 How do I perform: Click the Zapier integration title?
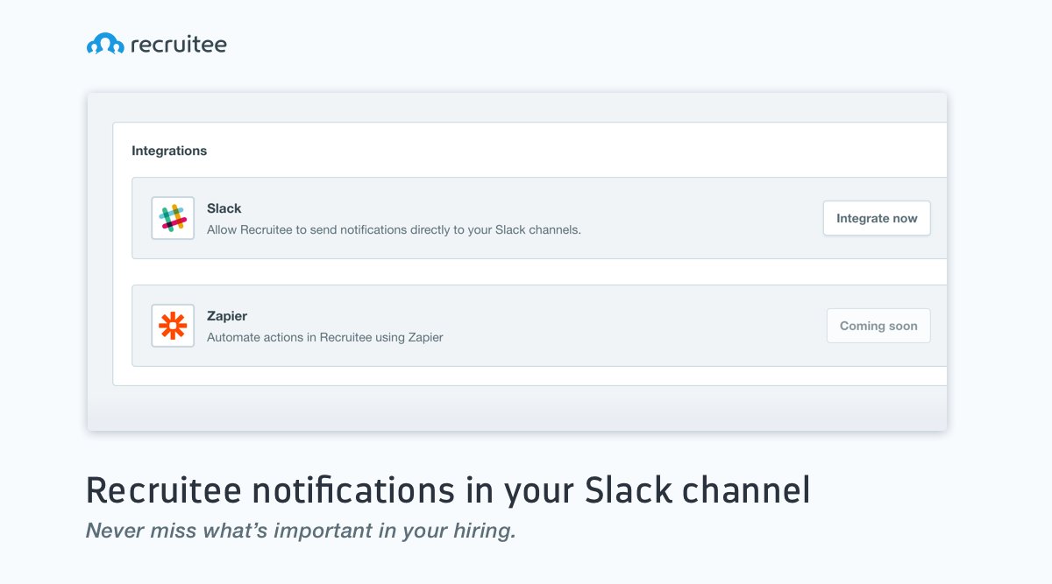pyautogui.click(x=227, y=316)
